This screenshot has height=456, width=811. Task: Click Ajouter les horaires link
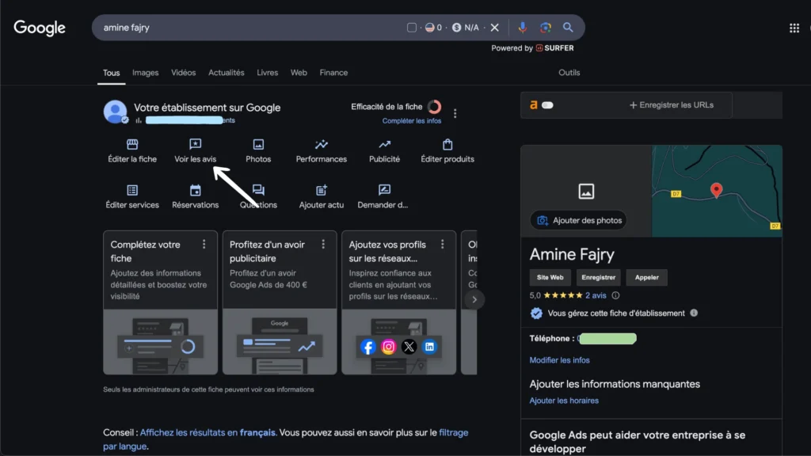564,400
